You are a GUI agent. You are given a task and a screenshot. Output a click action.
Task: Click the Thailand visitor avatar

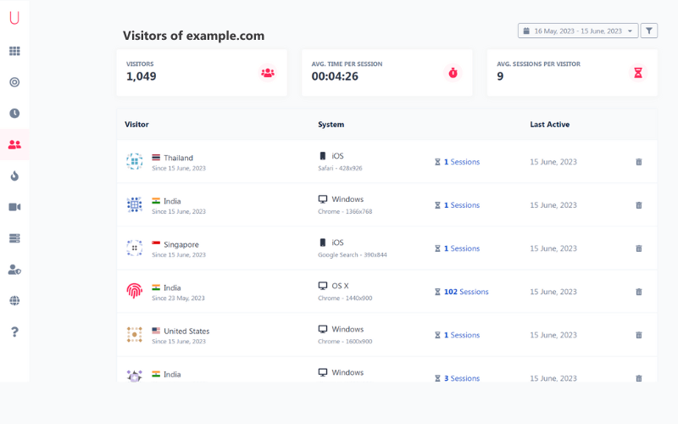(x=135, y=161)
